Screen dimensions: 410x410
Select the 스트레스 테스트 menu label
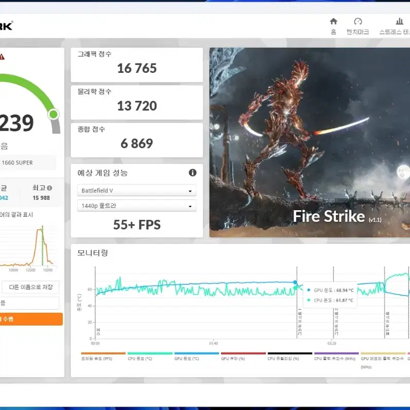click(x=395, y=32)
